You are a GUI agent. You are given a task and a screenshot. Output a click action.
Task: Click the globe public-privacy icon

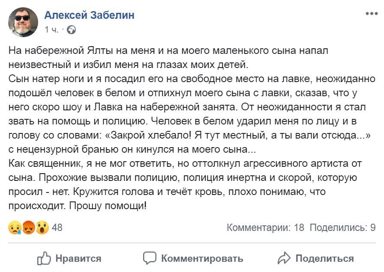72,30
